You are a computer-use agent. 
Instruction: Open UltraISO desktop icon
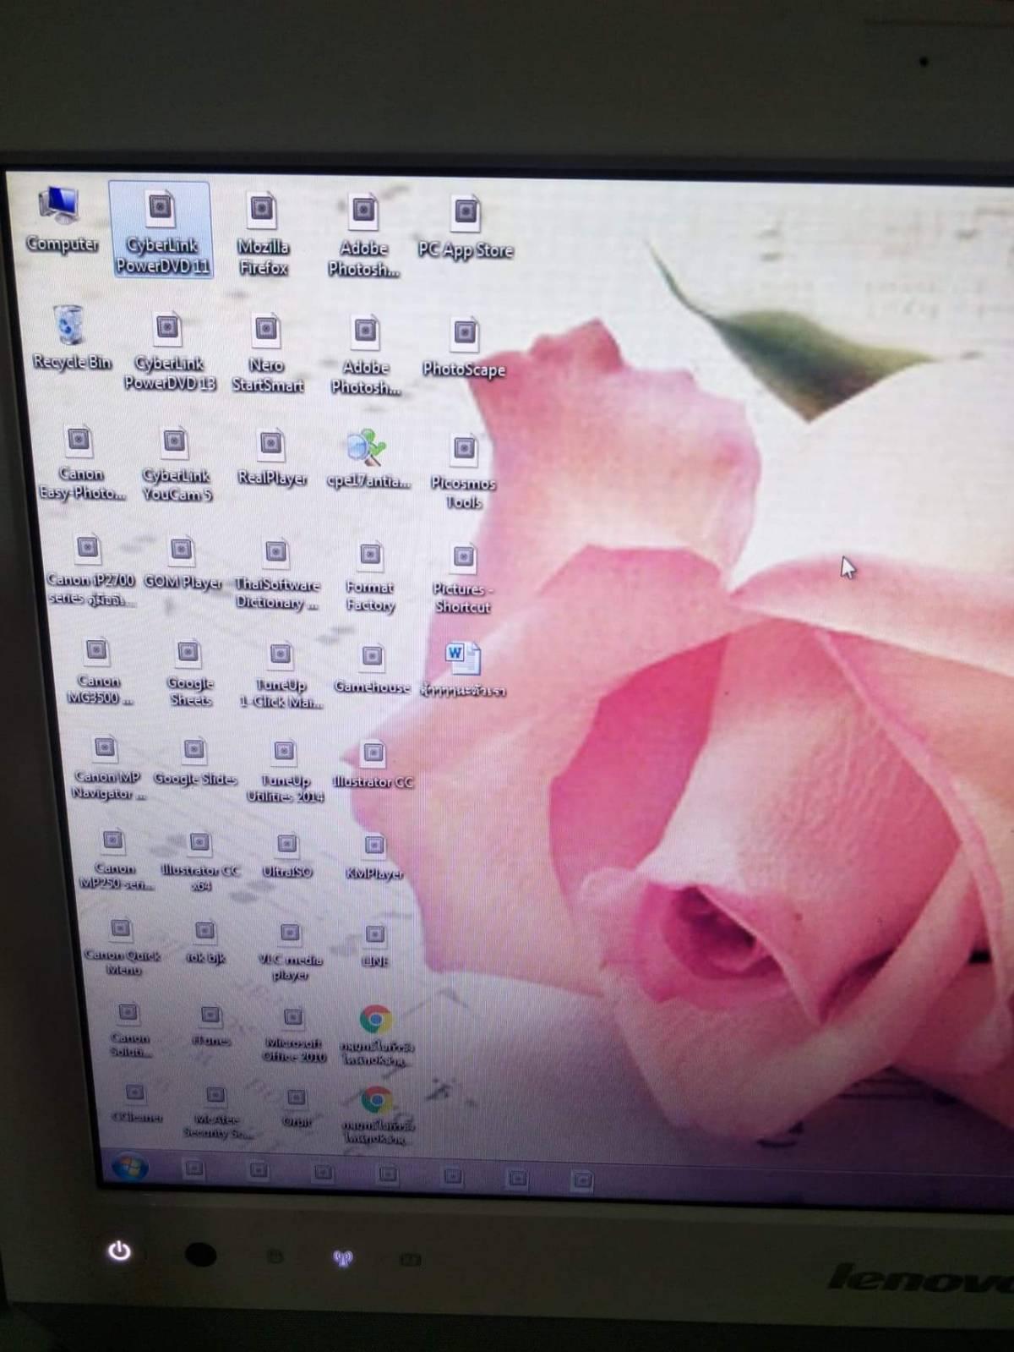tap(287, 856)
